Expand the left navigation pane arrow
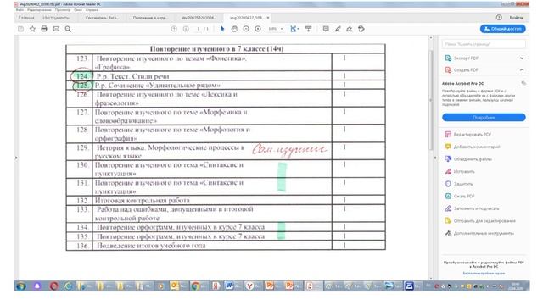The width and height of the screenshot is (543, 305). [16, 158]
